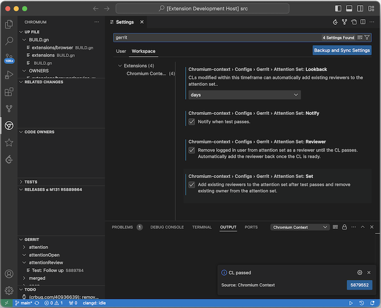Open the Chromium Context output channel dropdown

click(x=300, y=227)
